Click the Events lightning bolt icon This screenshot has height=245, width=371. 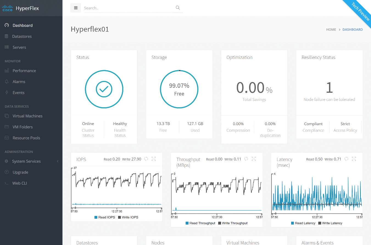(7, 92)
